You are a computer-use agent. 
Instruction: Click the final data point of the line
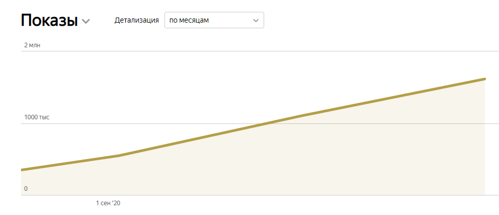pyautogui.click(x=485, y=79)
